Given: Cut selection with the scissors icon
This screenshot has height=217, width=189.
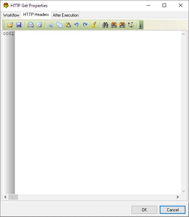Looking at the screenshot, I should 51,25.
